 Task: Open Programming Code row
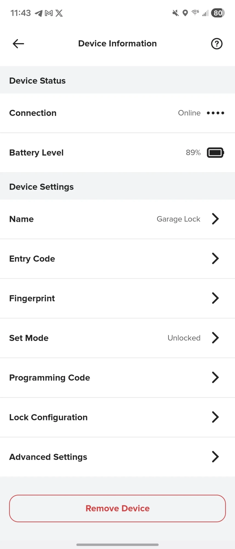[117, 377]
